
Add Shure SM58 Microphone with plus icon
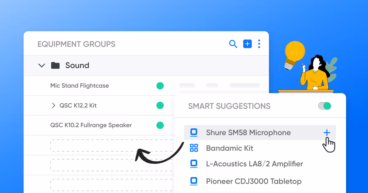327,133
